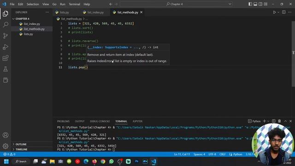Close the list_methods.py tab
This screenshot has width=295, height=166.
(142, 12)
